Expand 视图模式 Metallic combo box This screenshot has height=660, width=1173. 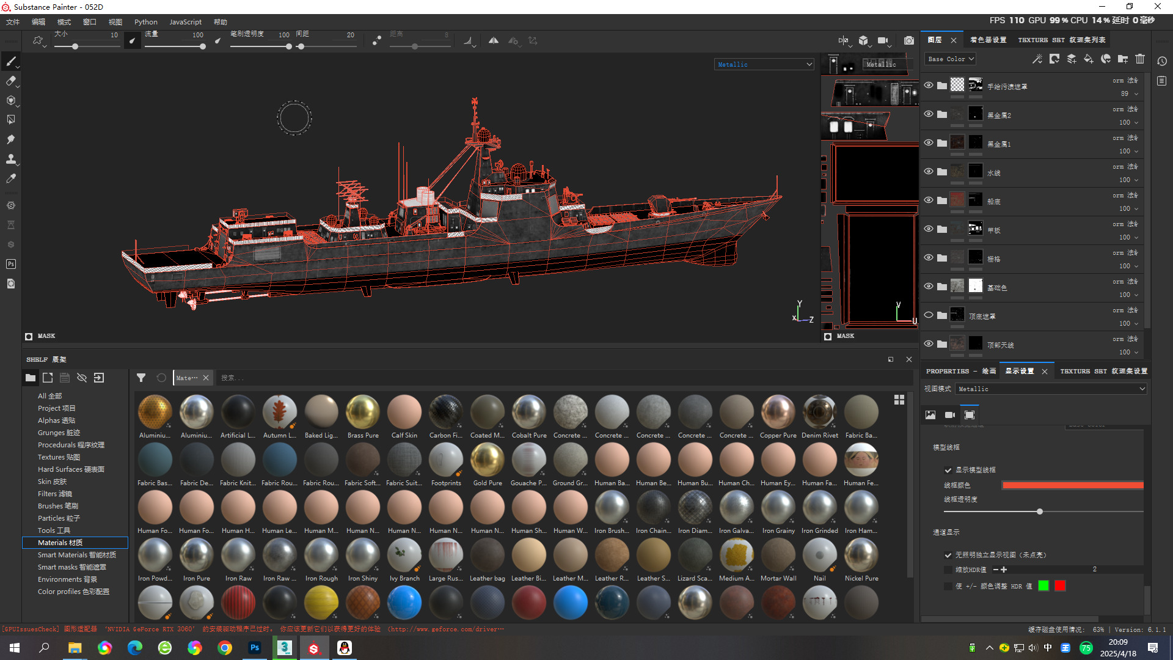(1051, 389)
